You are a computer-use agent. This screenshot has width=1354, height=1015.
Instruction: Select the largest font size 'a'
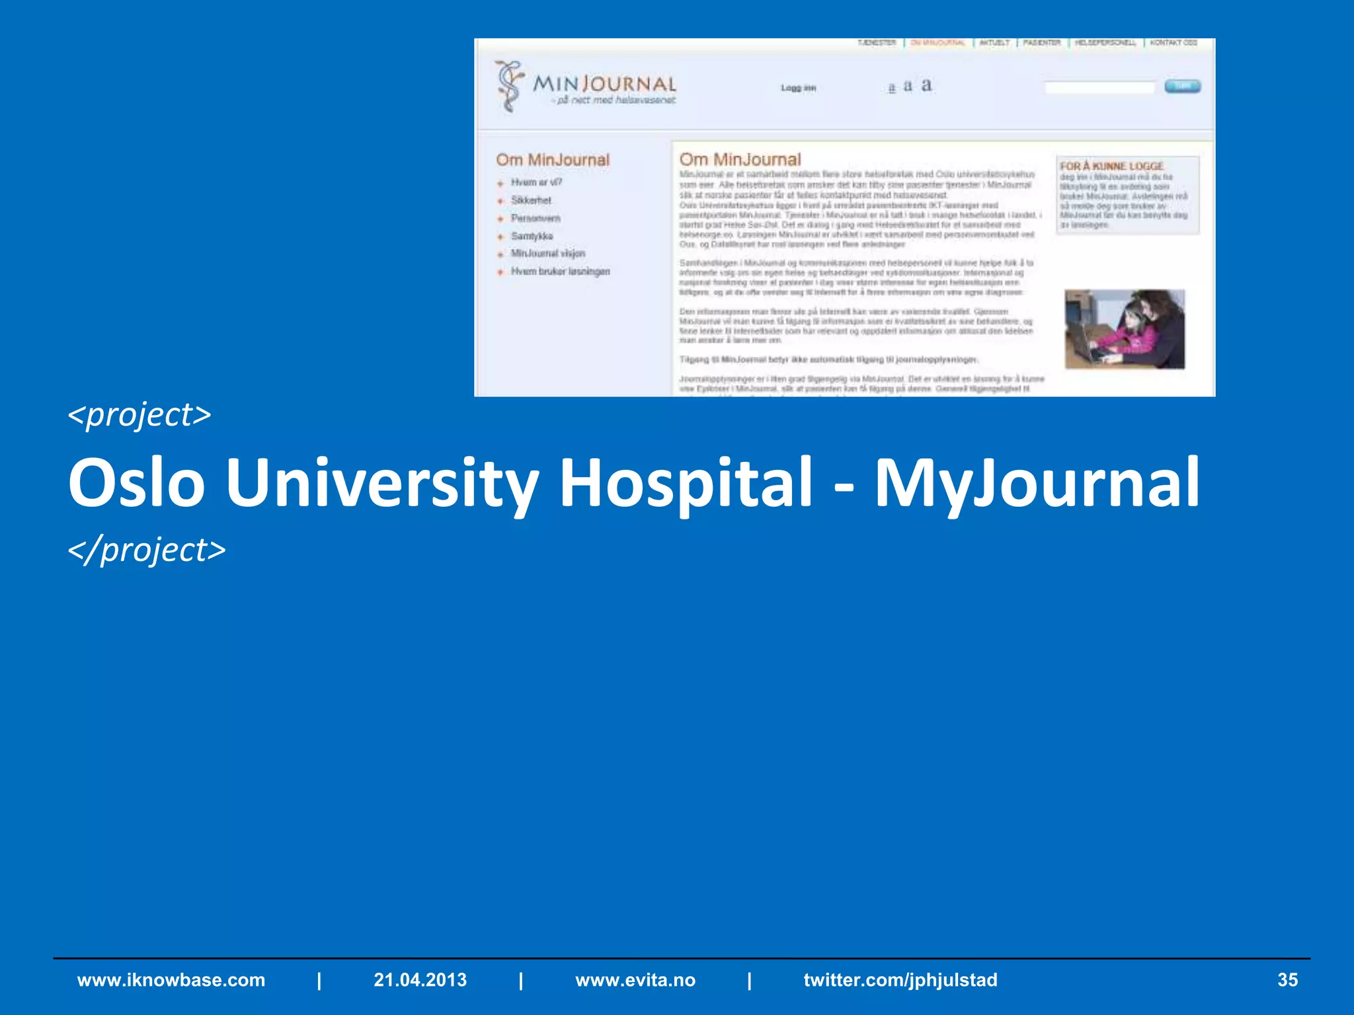click(x=926, y=85)
